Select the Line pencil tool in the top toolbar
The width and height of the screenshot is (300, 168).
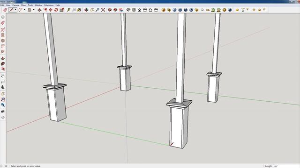click(x=11, y=10)
